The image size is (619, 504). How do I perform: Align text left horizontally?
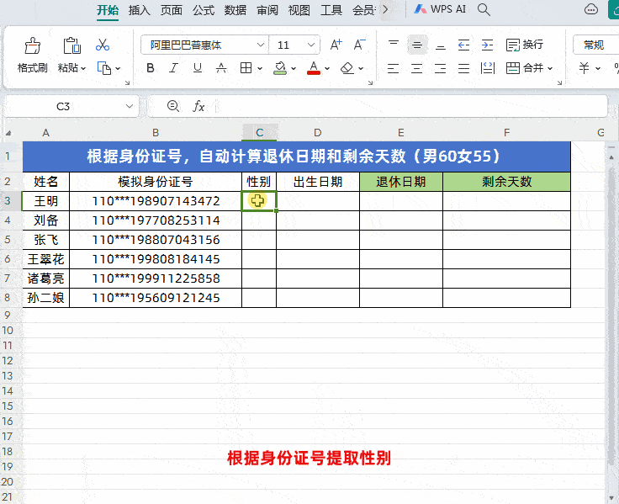pos(393,68)
